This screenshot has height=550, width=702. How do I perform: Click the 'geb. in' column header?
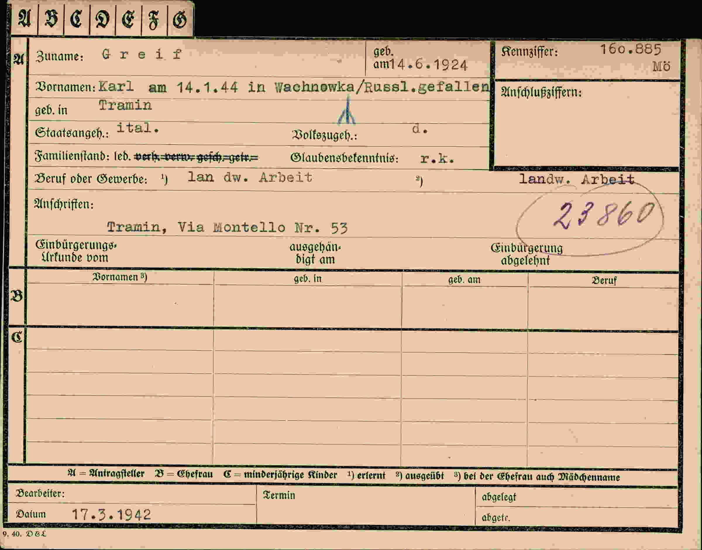tap(308, 279)
